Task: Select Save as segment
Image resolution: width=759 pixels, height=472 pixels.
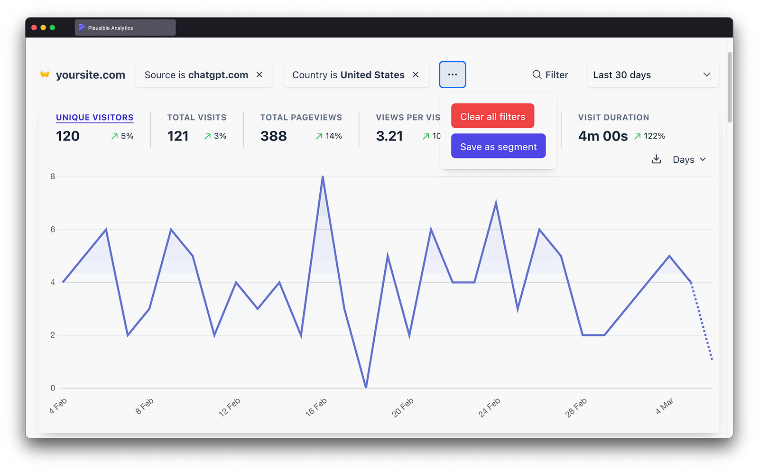Action: tap(498, 146)
